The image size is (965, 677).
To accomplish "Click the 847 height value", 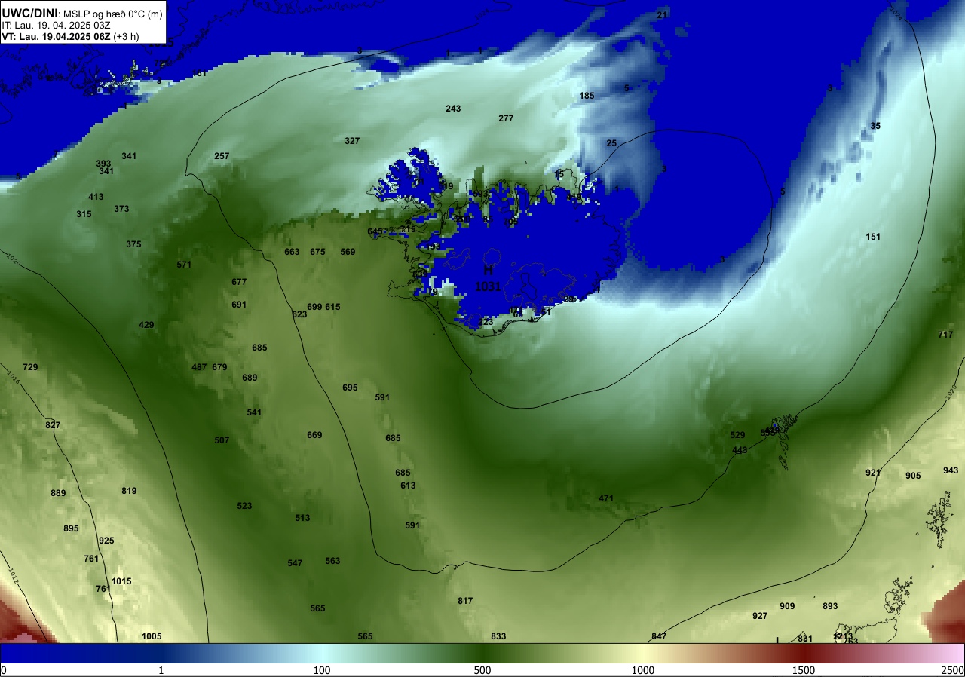I will point(659,636).
